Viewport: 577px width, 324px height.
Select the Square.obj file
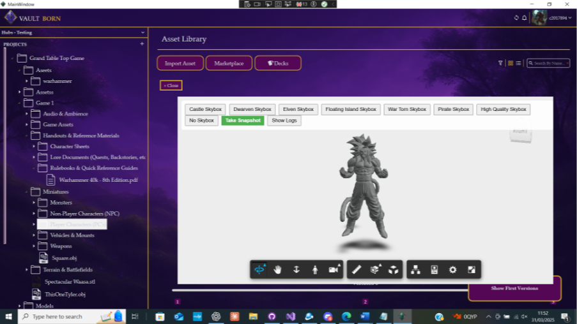(65, 258)
